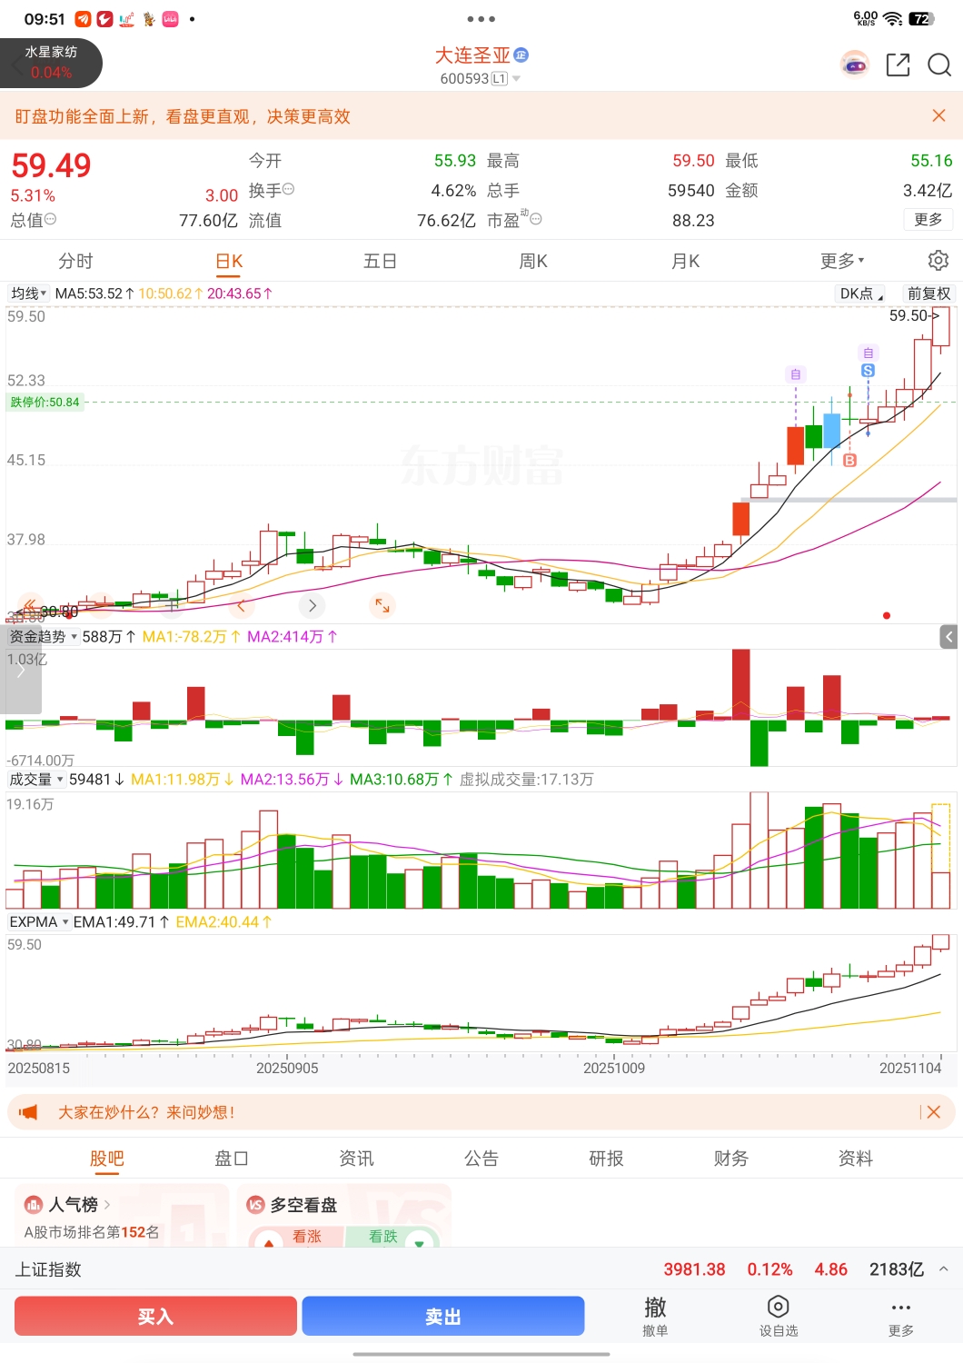Open the EXPMA indicator dropdown
The image size is (963, 1363).
(x=39, y=922)
